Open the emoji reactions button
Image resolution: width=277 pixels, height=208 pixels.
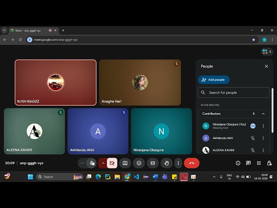point(139,163)
